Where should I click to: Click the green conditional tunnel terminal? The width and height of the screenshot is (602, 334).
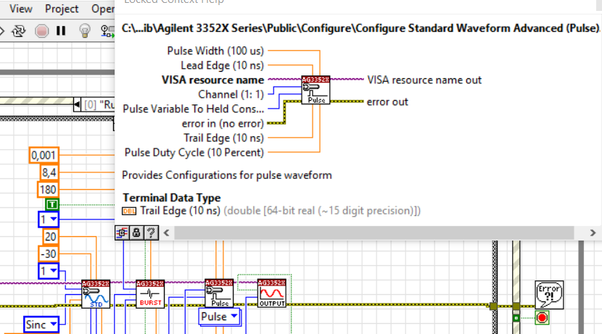coord(516,318)
